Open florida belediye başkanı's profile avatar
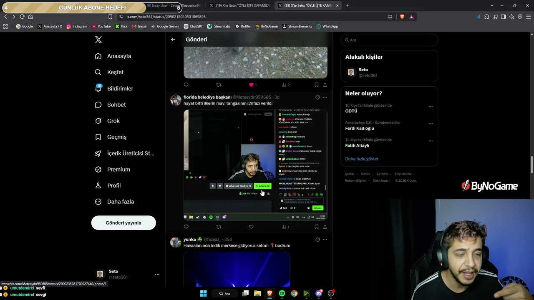 point(176,100)
